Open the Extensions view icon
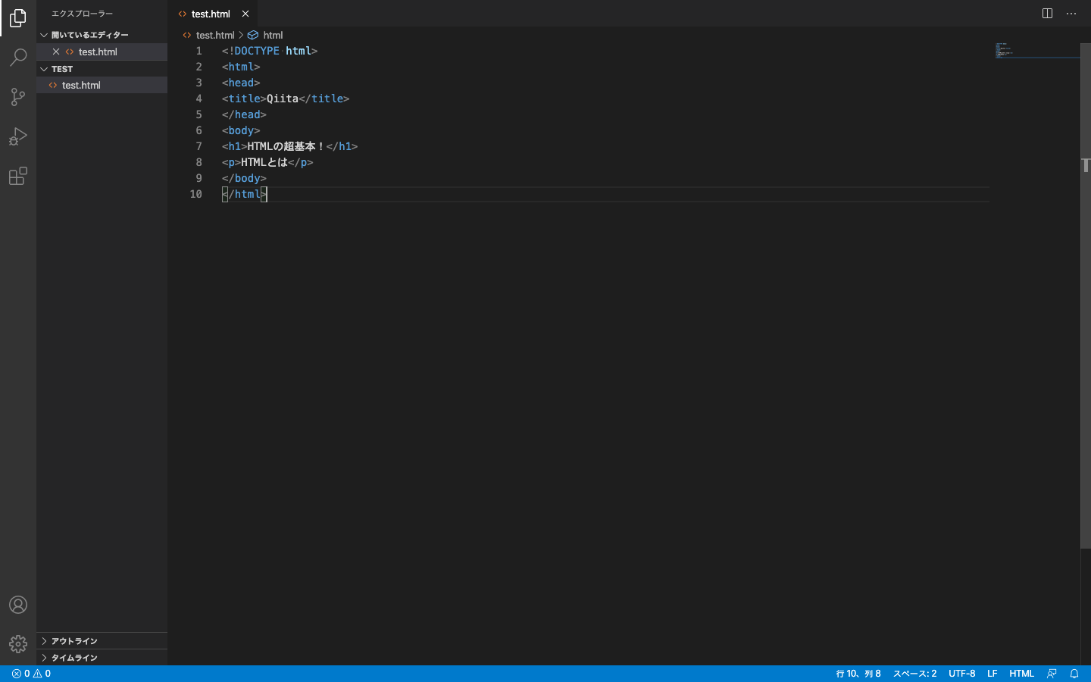 (18, 176)
